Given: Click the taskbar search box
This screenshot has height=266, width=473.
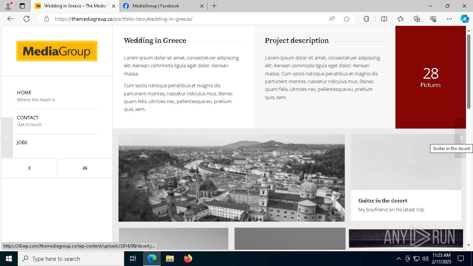Looking at the screenshot, I should 71,259.
